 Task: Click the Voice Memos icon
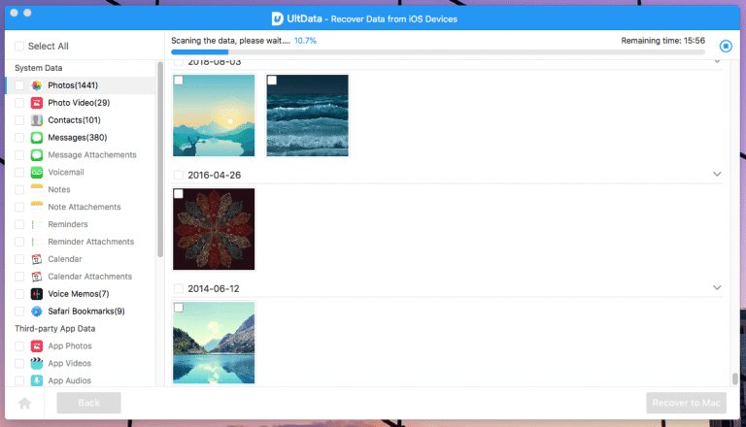(36, 294)
